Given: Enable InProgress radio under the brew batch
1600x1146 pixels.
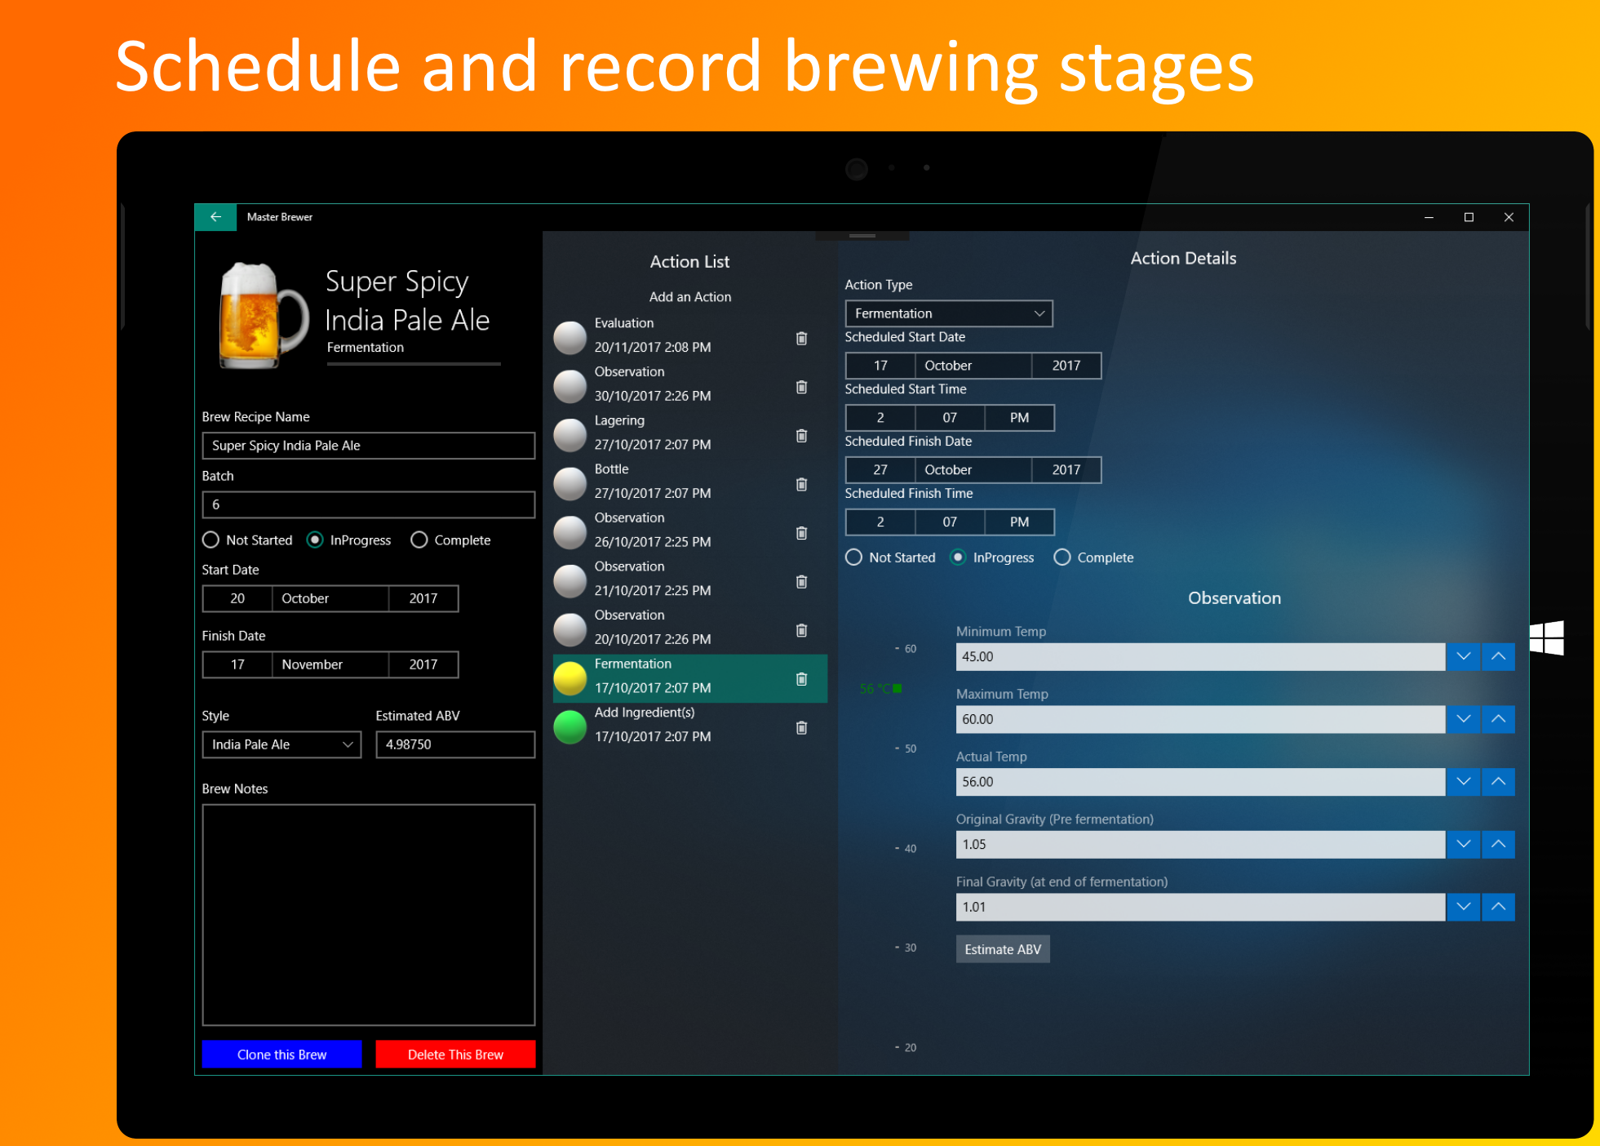Looking at the screenshot, I should click(x=316, y=540).
